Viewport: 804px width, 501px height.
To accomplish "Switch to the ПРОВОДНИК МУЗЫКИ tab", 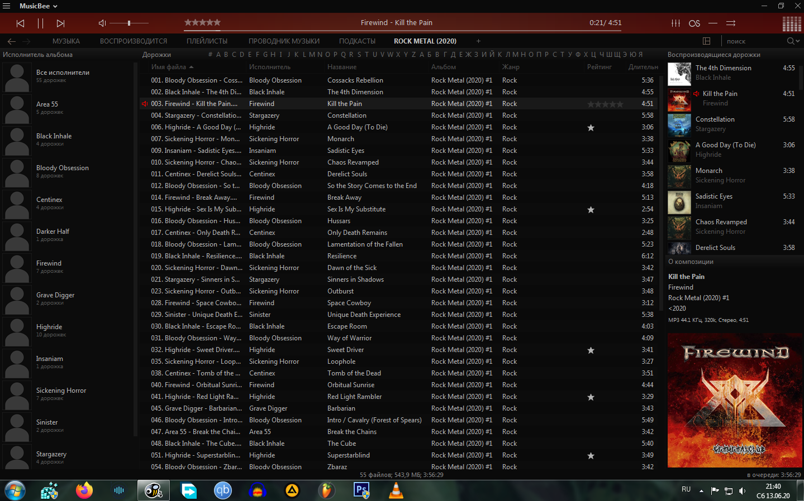I will click(284, 41).
